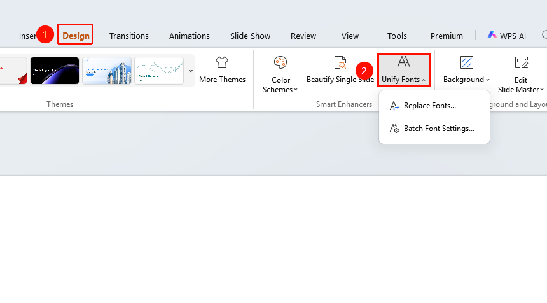Viewport: 547px width, 303px height.
Task: Apply the blue city buildings theme
Action: click(x=107, y=71)
